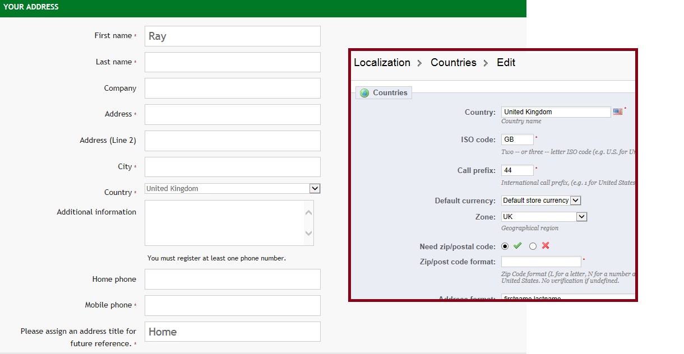Click the YOUR ADDRESS header text

[x=31, y=7]
